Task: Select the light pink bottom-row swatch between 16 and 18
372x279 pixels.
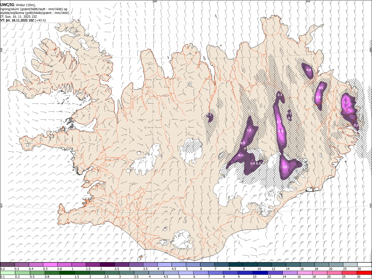Action: (304, 273)
